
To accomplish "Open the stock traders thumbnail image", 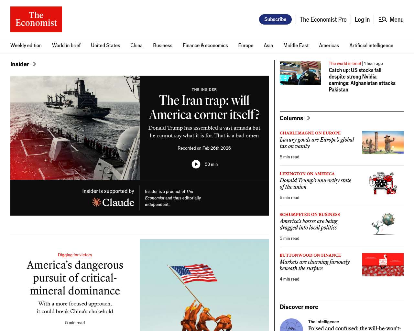I will (300, 73).
